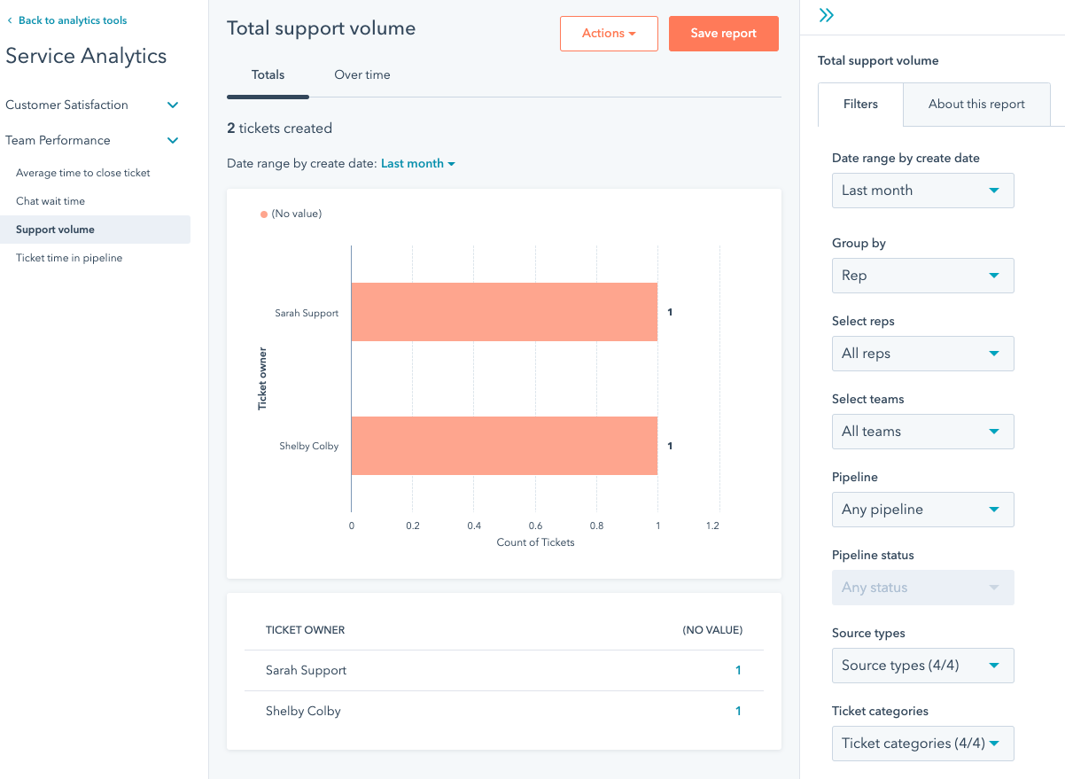Open the Actions dropdown button
The width and height of the screenshot is (1065, 779).
pyautogui.click(x=609, y=34)
